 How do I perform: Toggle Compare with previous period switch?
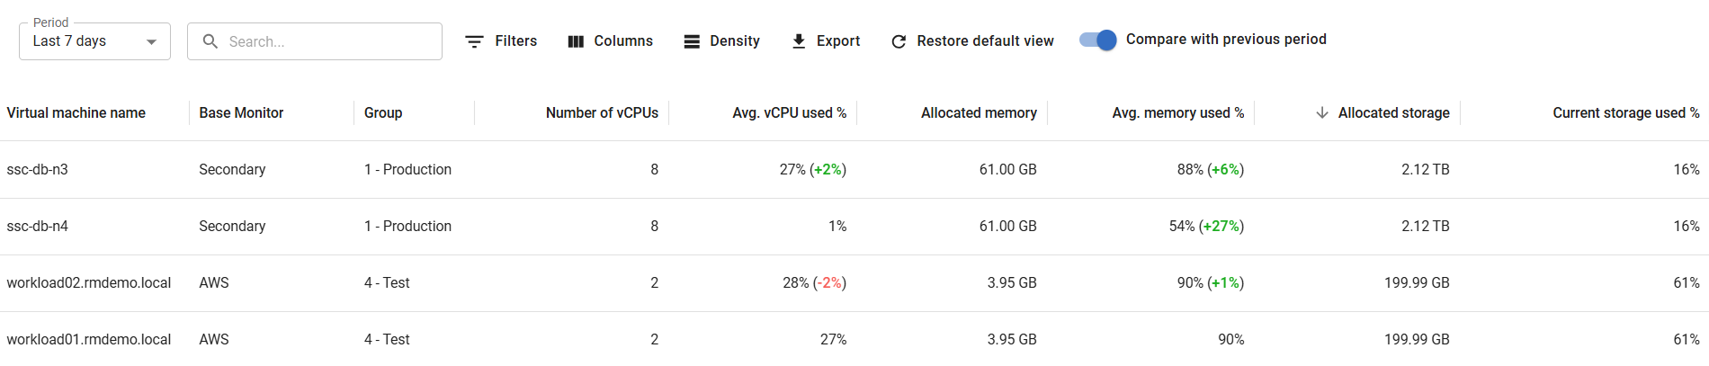tap(1098, 40)
